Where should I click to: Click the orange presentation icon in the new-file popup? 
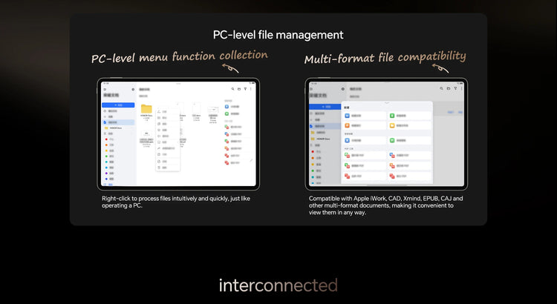[346, 126]
